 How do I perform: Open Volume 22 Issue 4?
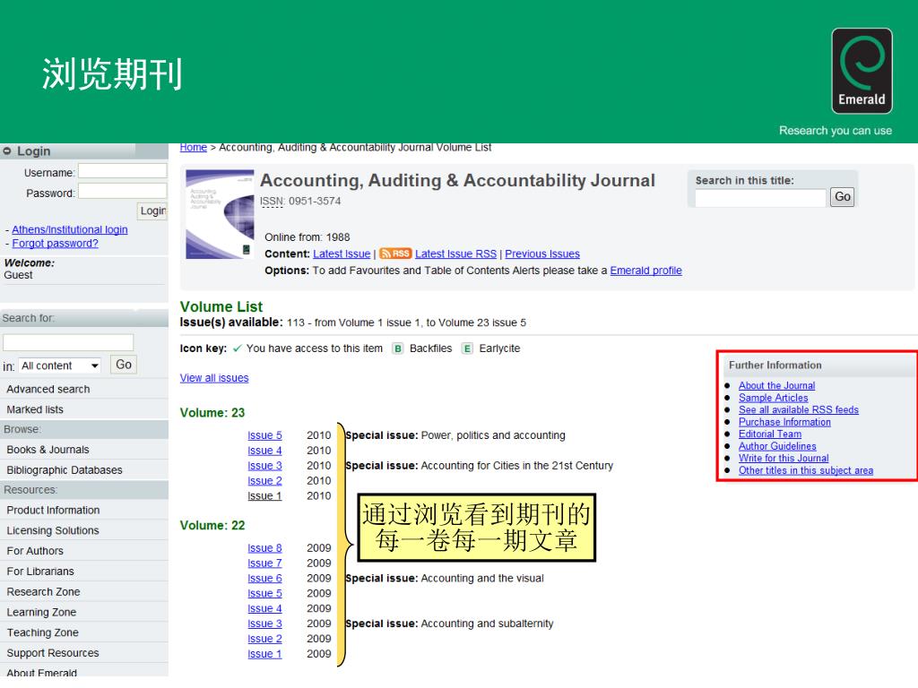(x=264, y=609)
